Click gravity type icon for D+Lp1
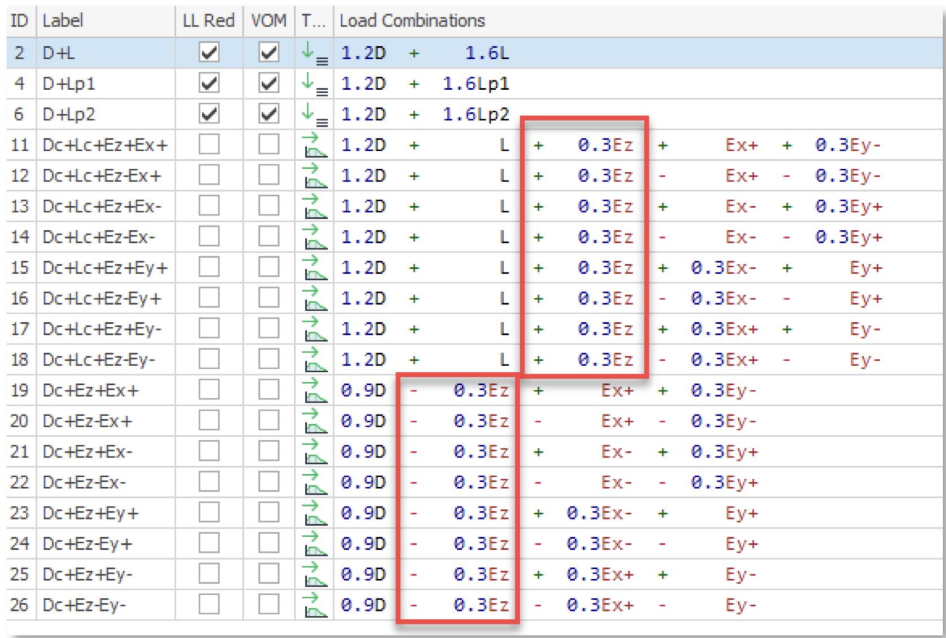946x638 pixels. point(314,84)
